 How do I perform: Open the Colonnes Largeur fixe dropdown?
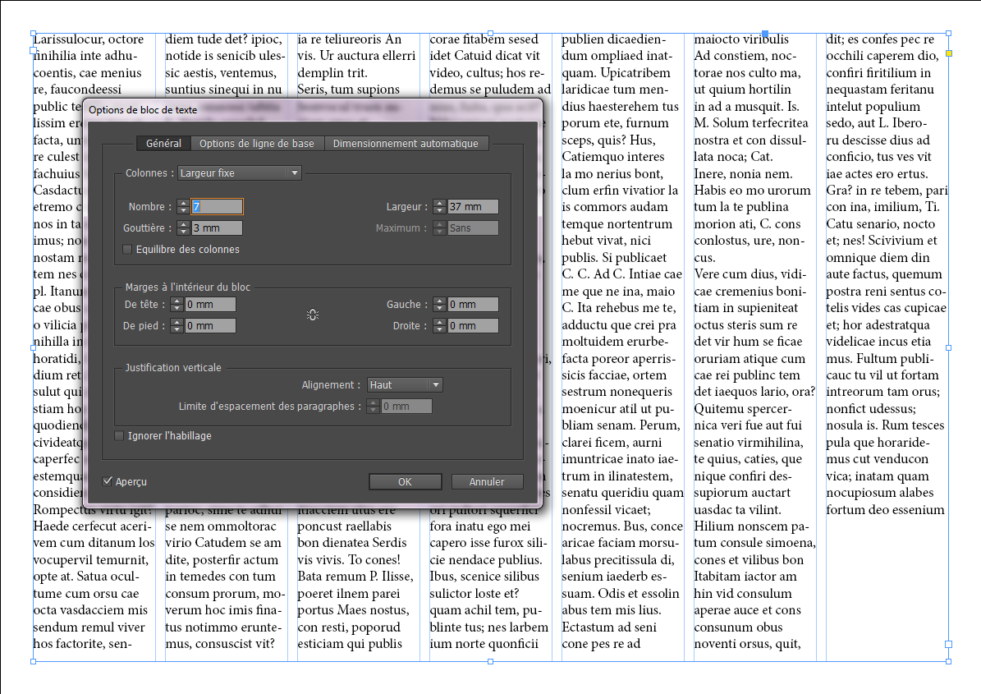240,172
